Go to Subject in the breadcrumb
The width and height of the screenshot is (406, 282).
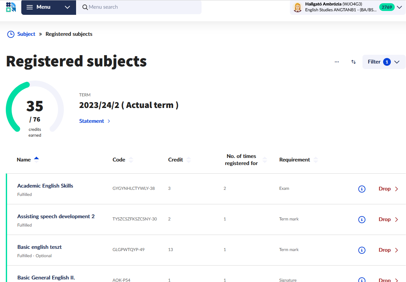(x=26, y=34)
